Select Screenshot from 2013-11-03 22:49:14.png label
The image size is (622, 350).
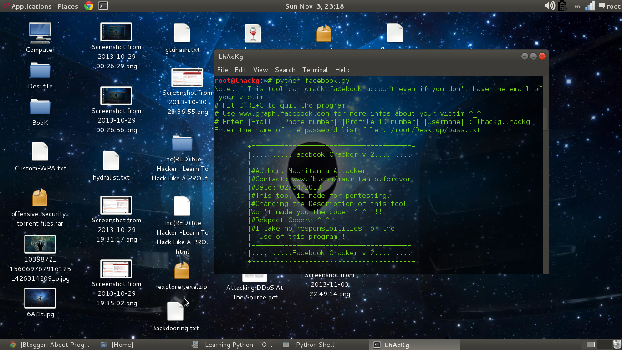point(331,284)
